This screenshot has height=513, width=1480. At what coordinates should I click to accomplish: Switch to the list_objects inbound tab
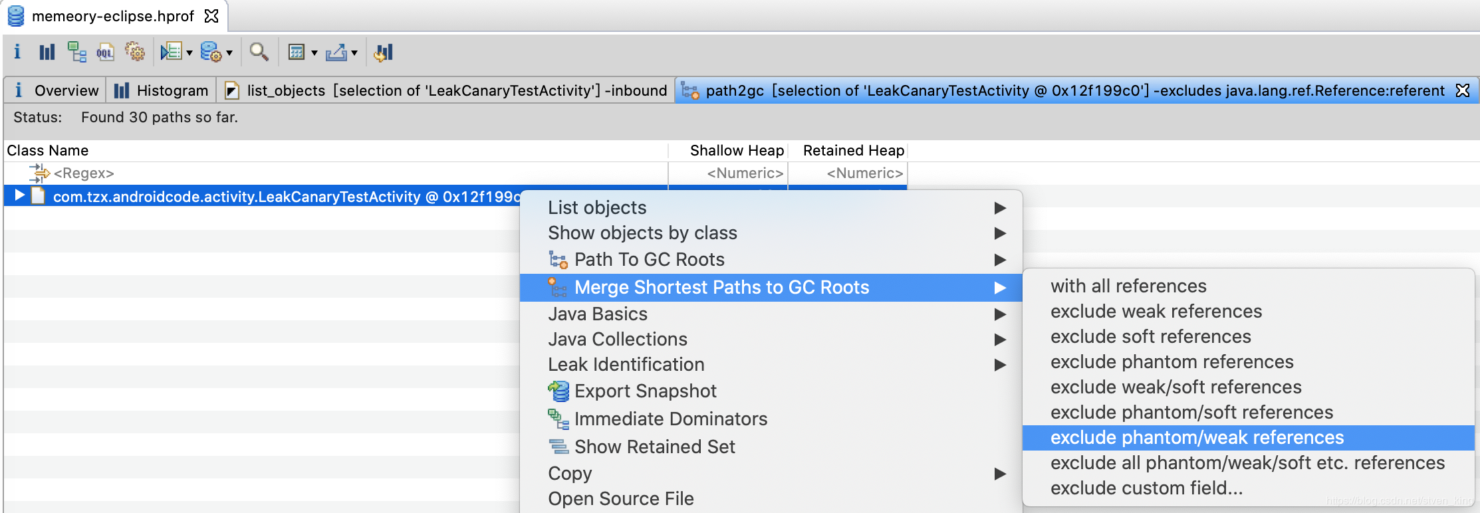click(x=446, y=90)
